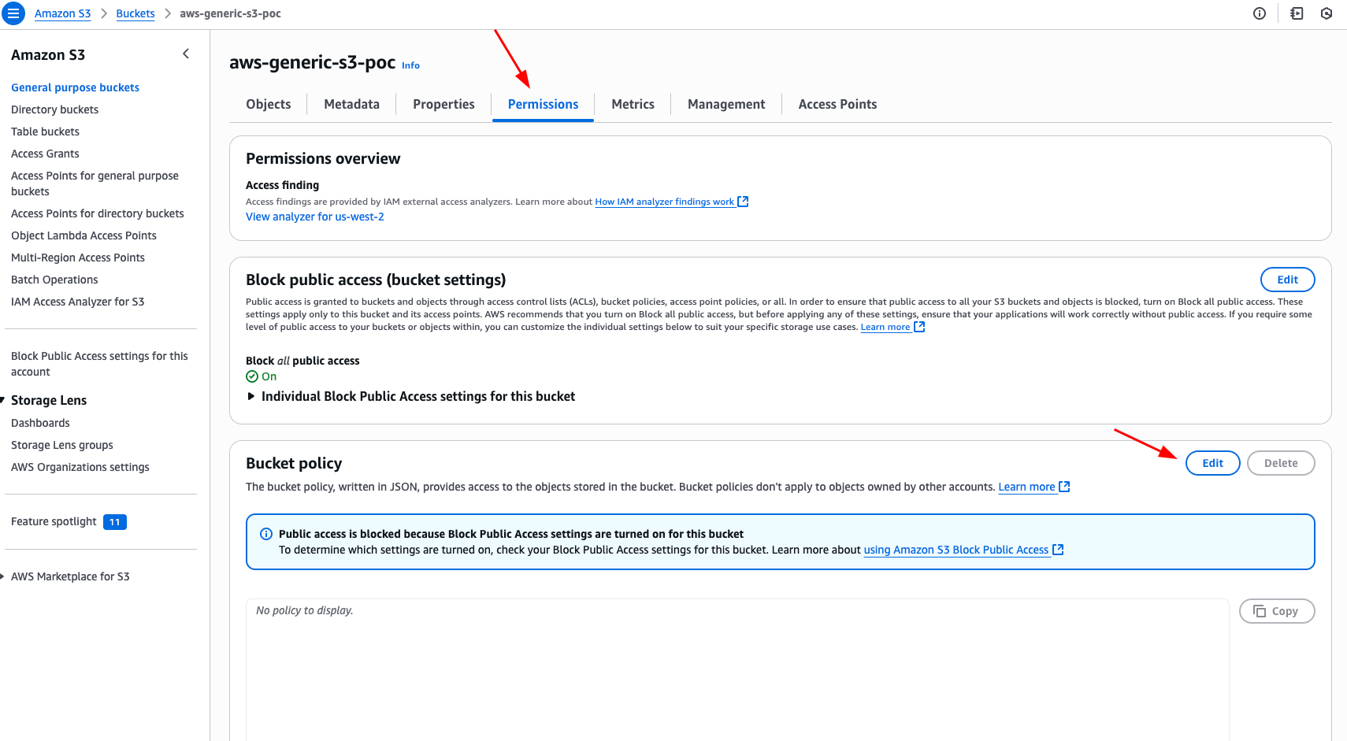Expand Individual Block Public Access settings
Screen dimensions: 1347x741
click(x=251, y=396)
